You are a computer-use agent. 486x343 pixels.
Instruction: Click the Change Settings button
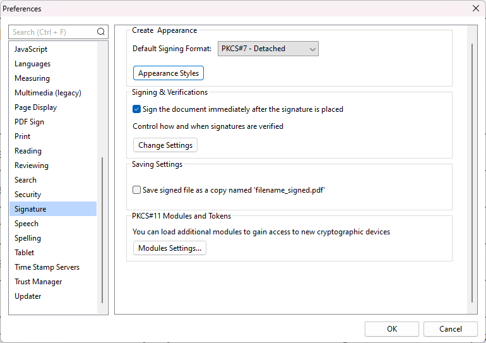point(165,145)
